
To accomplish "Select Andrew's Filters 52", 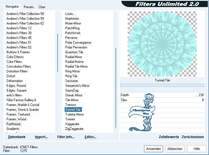I will [19, 47].
